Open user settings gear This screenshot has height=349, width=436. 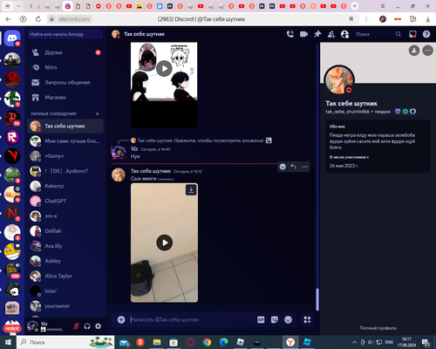tap(99, 326)
